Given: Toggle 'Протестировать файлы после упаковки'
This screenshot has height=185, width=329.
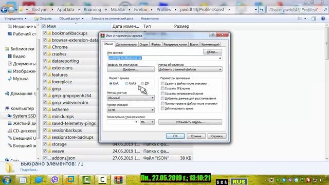Looking at the screenshot, I should [162, 103].
